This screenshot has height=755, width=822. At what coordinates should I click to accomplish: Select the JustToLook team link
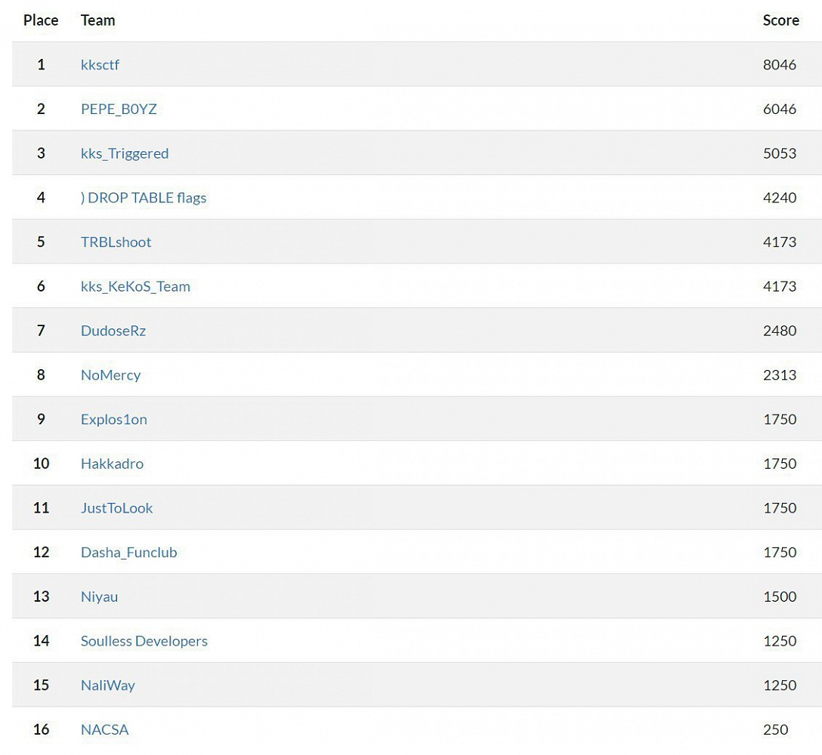(117, 508)
